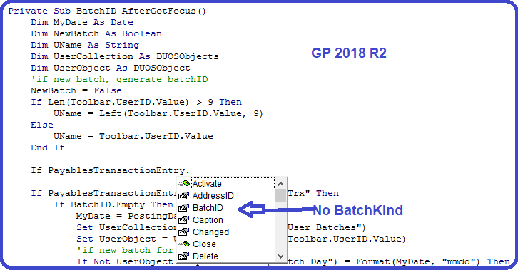The image size is (518, 270).
Task: Click the NewBatch = False code line
Action: pos(76,90)
